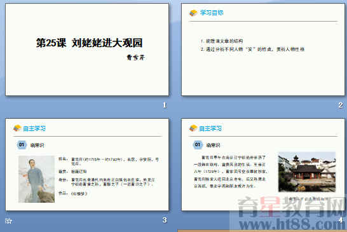The width and height of the screenshot is (347, 232).
Task: Click the book icon on slide 4 header
Action: click(193, 128)
